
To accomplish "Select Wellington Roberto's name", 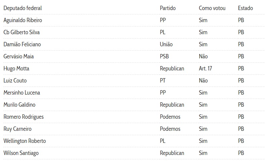I will coord(25,141).
